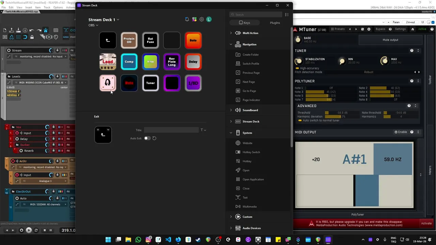Adjust the STABILIZATION knob in MTuner
This screenshot has width=436, height=245.
(298, 61)
